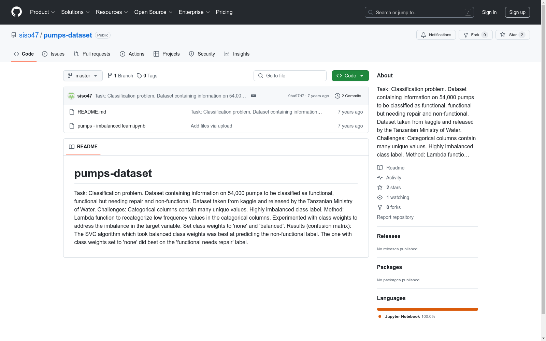Click the Readme book icon in About
The height and width of the screenshot is (341, 546).
coord(380,168)
